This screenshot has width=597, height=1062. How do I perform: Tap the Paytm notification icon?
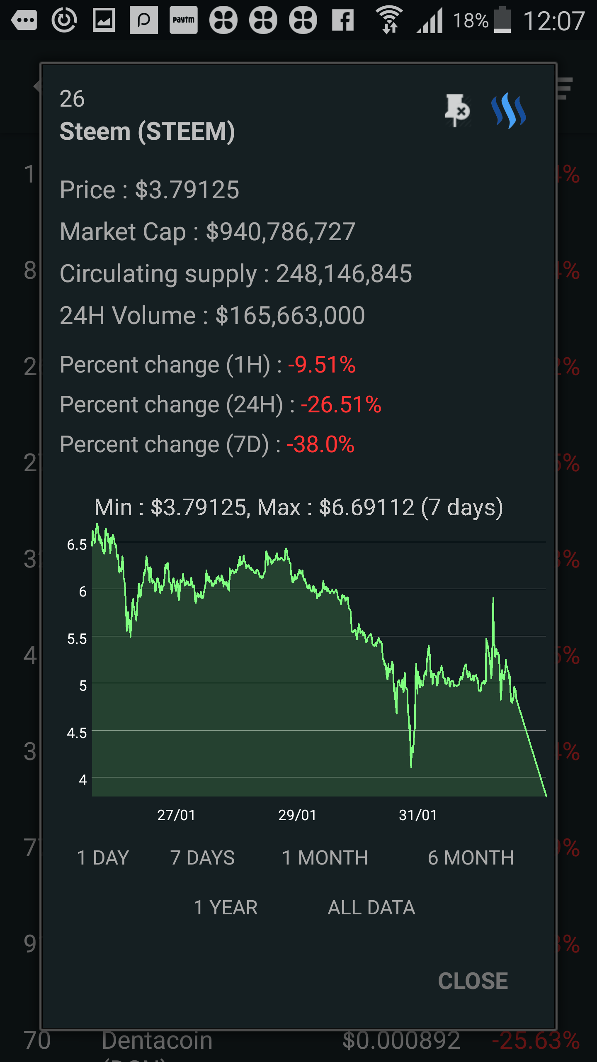183,20
